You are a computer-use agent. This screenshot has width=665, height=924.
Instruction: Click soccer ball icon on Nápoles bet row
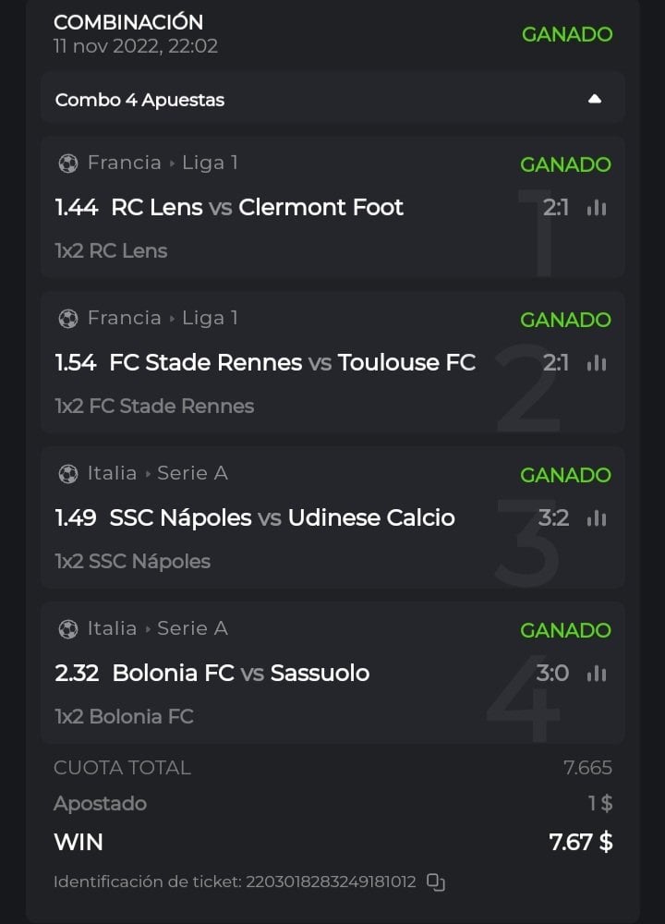coord(68,474)
